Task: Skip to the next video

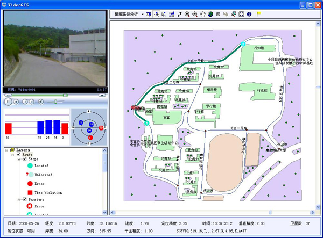Action: pos(32,102)
